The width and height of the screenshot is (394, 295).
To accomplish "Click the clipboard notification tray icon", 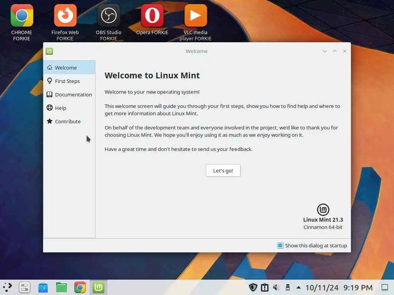I will (265, 287).
